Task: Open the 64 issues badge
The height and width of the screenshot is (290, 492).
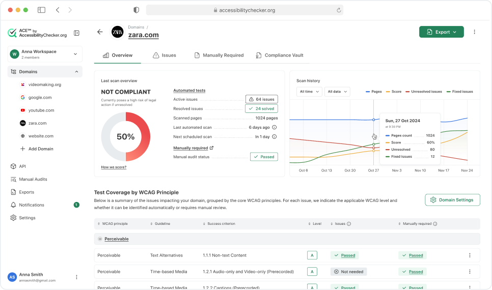Action: point(261,99)
